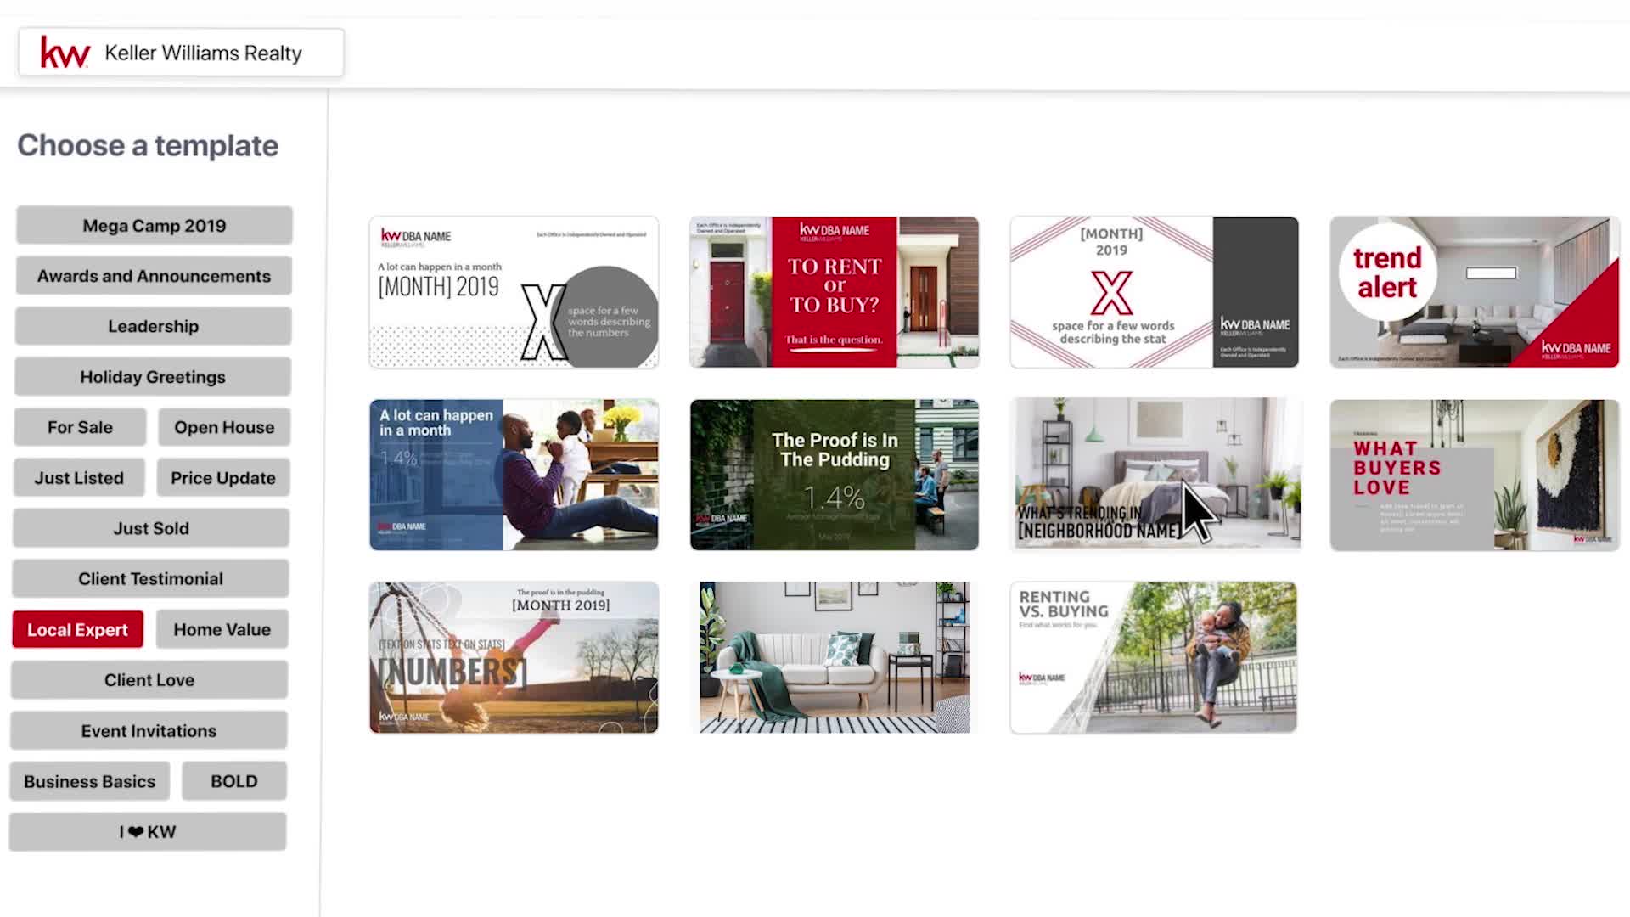This screenshot has height=917, width=1630.
Task: Select the 'What Buyers Love' template icon
Action: [x=1471, y=474]
